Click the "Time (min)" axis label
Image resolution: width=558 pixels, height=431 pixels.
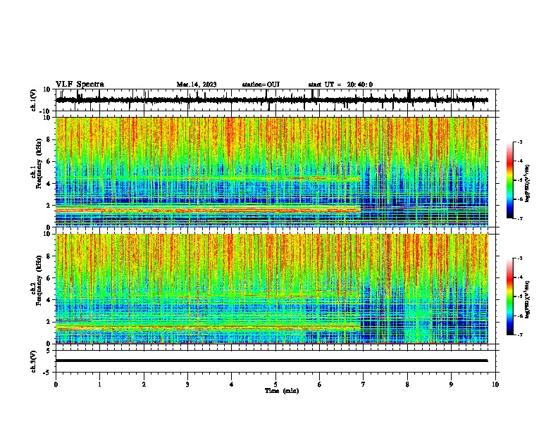tap(282, 391)
